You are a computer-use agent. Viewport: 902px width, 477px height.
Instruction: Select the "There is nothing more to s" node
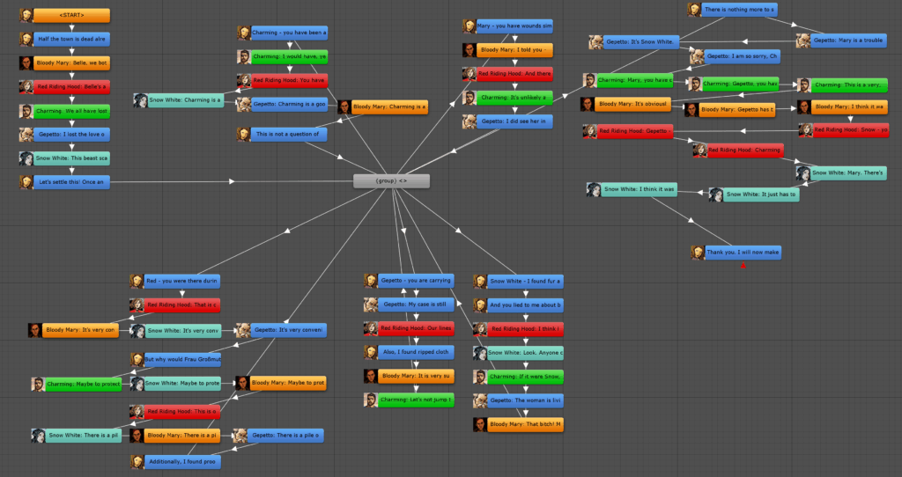coord(740,10)
